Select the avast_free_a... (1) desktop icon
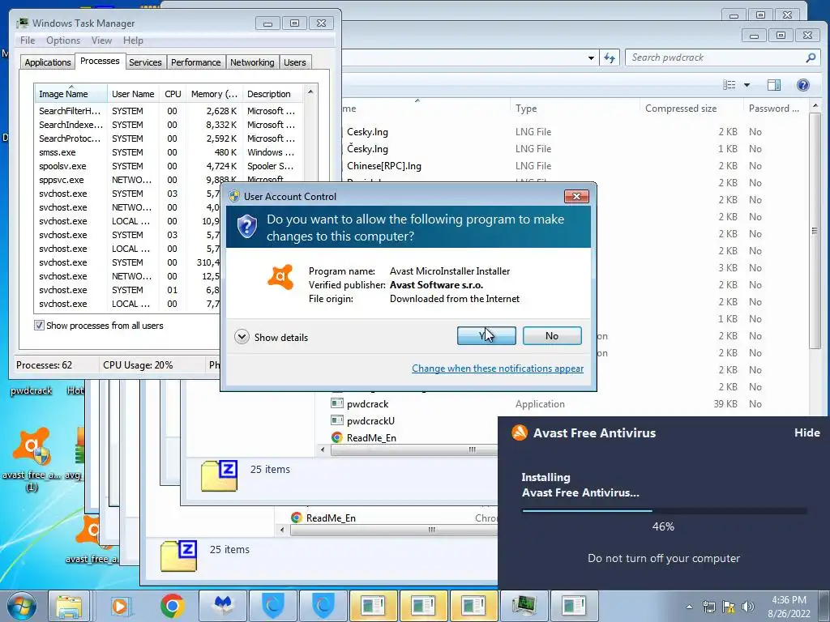 [x=31, y=460]
